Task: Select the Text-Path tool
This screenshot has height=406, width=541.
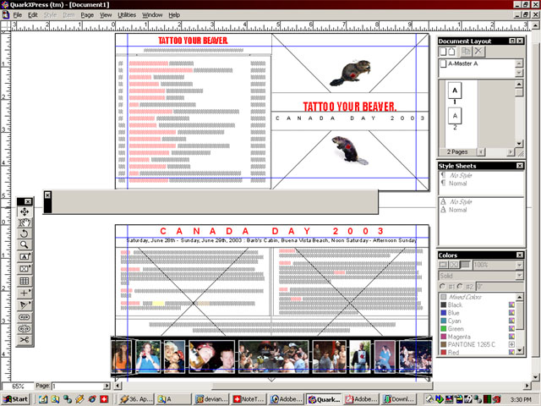Action: 25,305
